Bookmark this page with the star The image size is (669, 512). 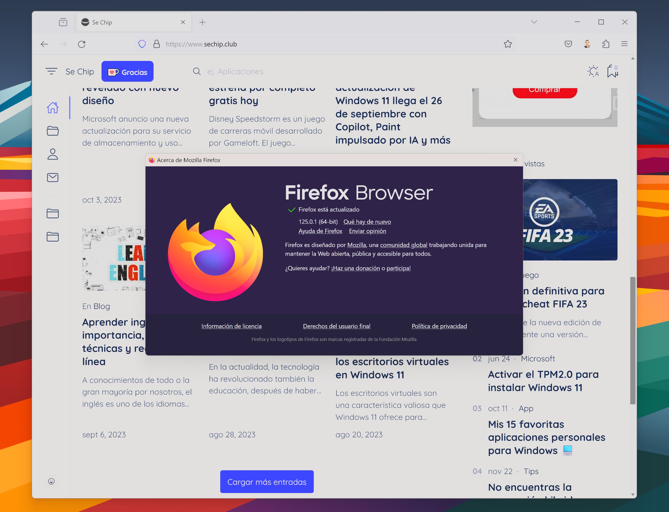507,44
